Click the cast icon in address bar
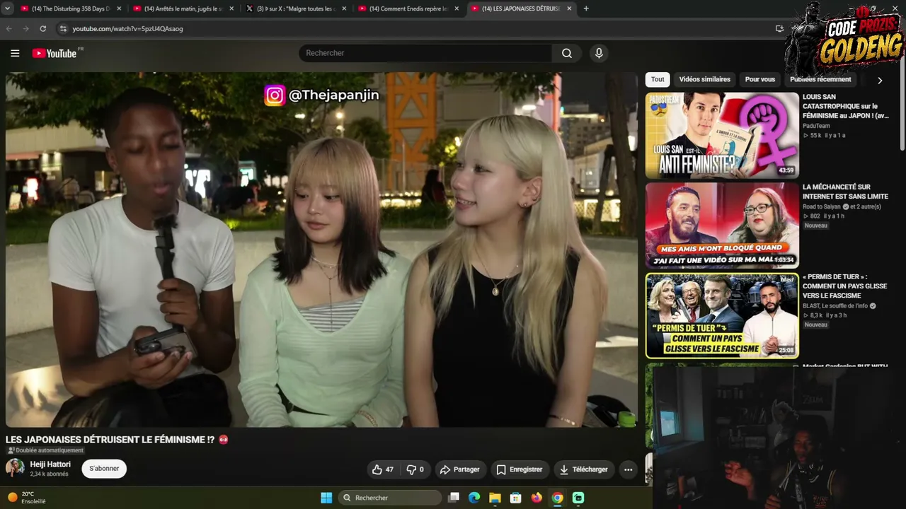Screen dimensions: 906x509 tap(779, 29)
